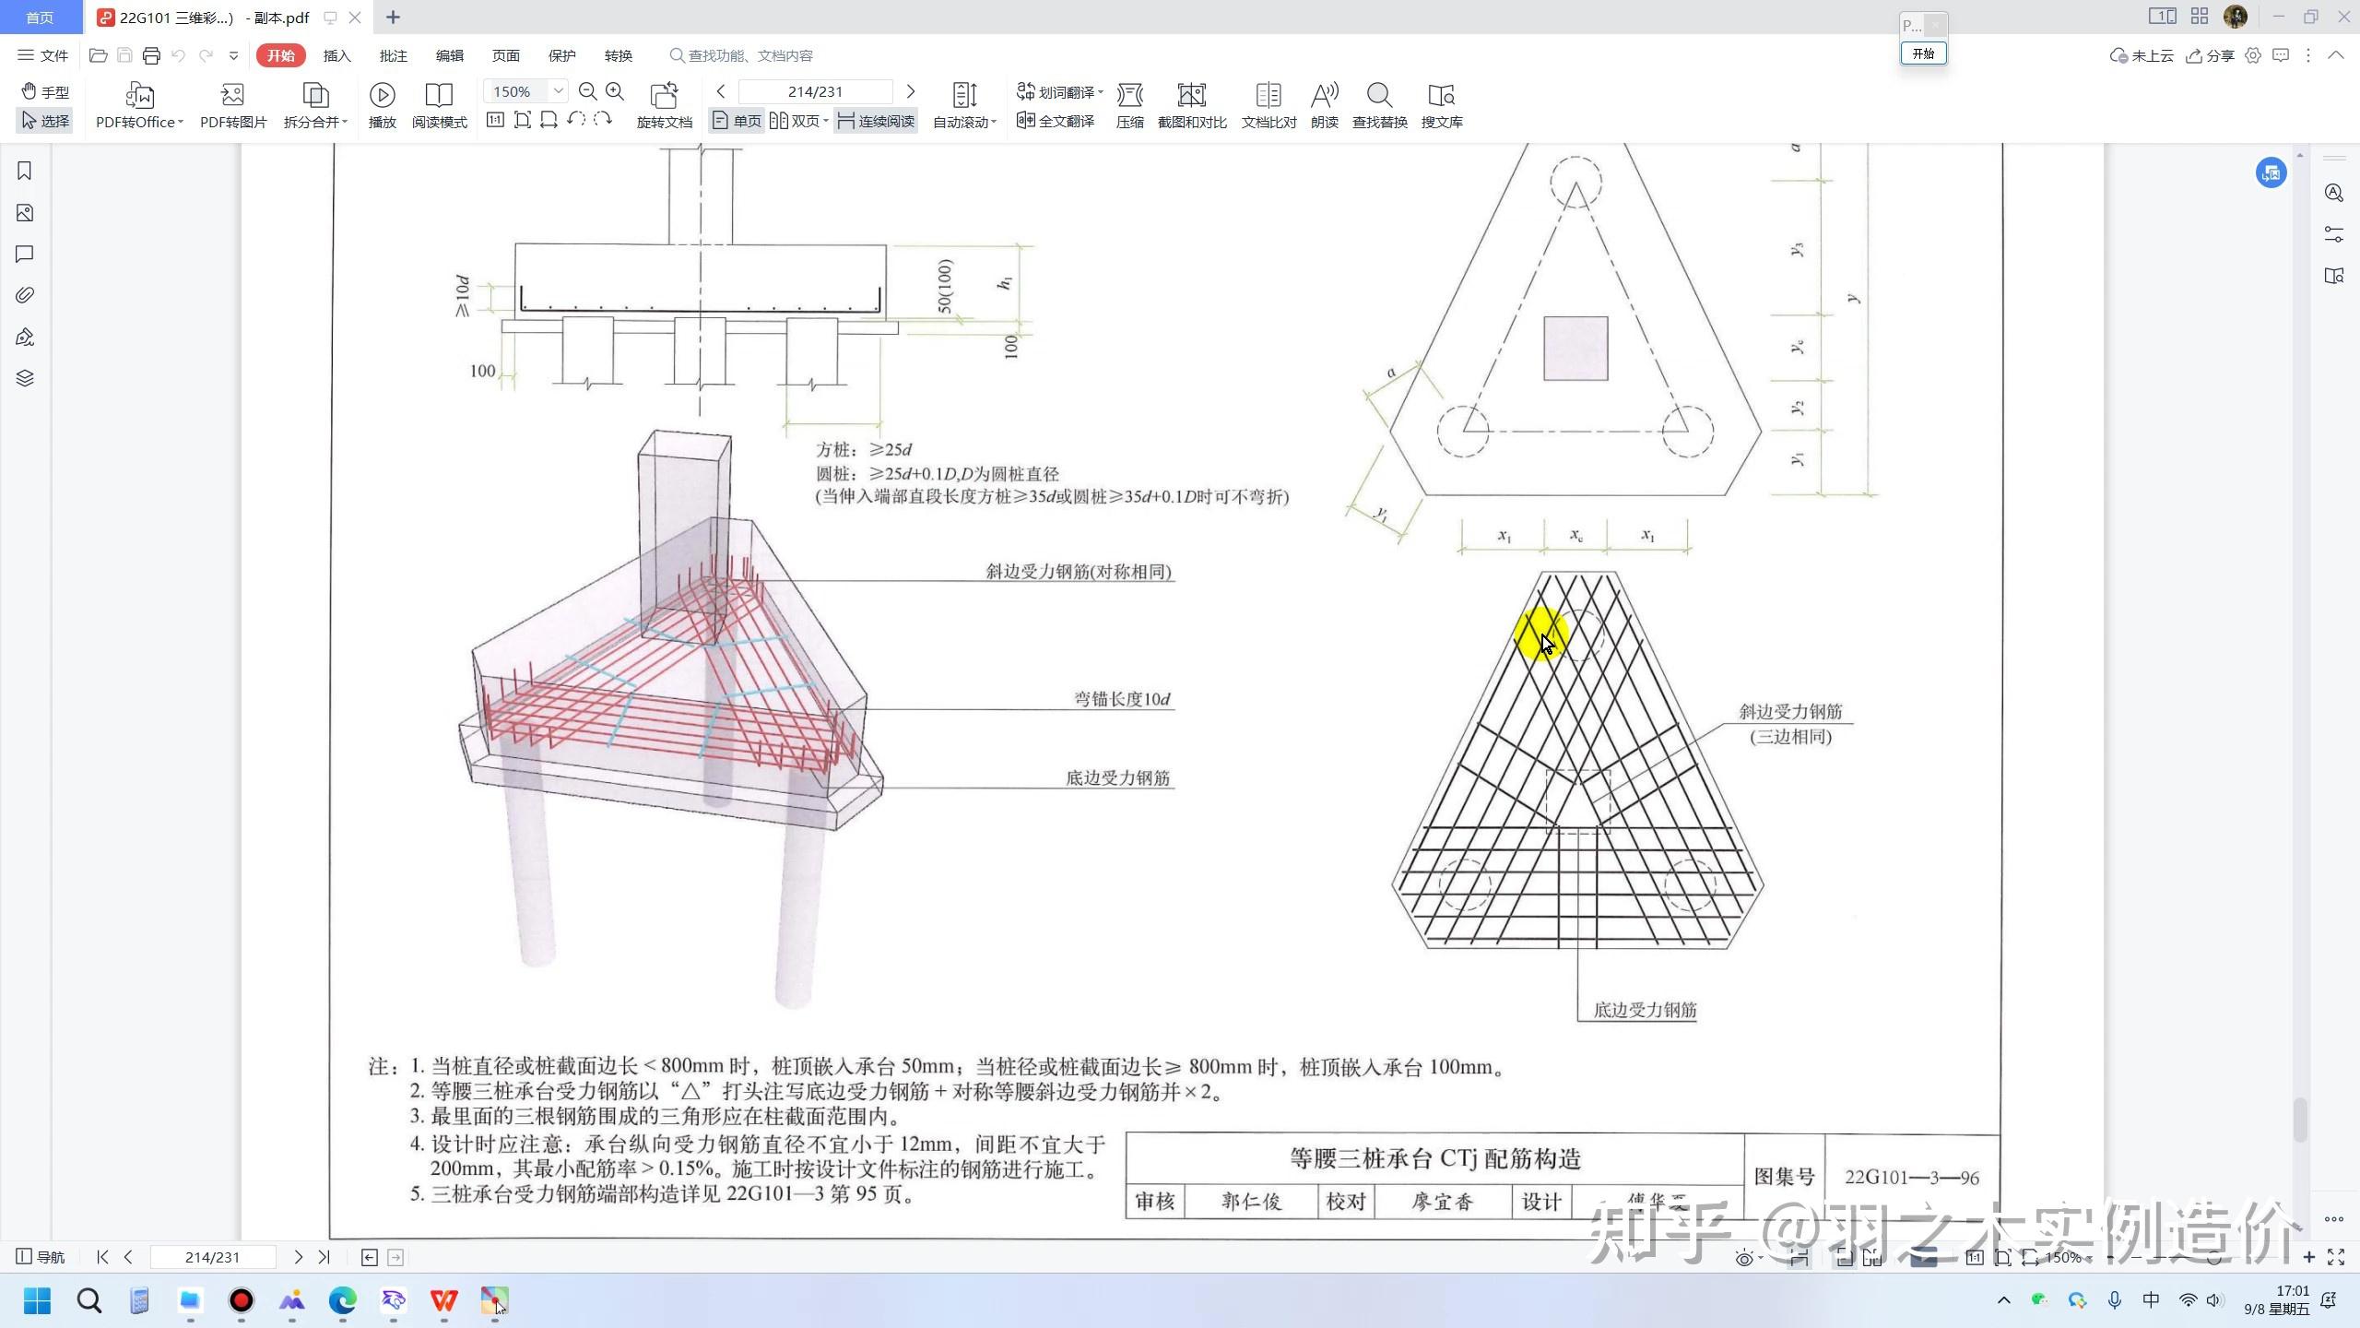Switch to the 开始 ribbon tab

coord(280,55)
